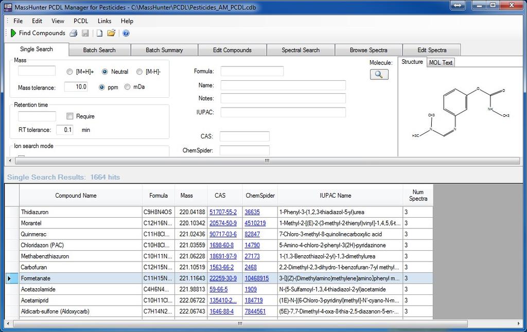Click the Print toolbar icon
Image resolution: width=527 pixels, height=332 pixels.
tap(74, 33)
